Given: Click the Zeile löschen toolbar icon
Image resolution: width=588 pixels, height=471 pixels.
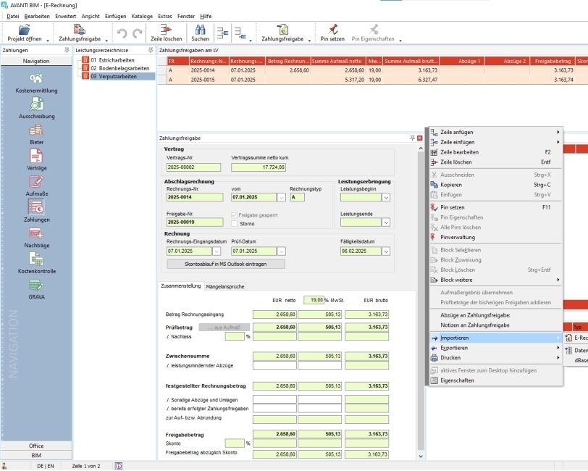Looking at the screenshot, I should point(166,30).
